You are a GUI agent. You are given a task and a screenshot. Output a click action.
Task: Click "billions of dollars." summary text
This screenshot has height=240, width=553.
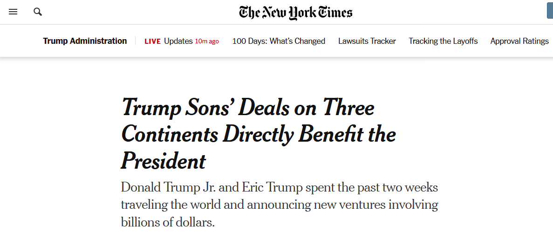168,222
